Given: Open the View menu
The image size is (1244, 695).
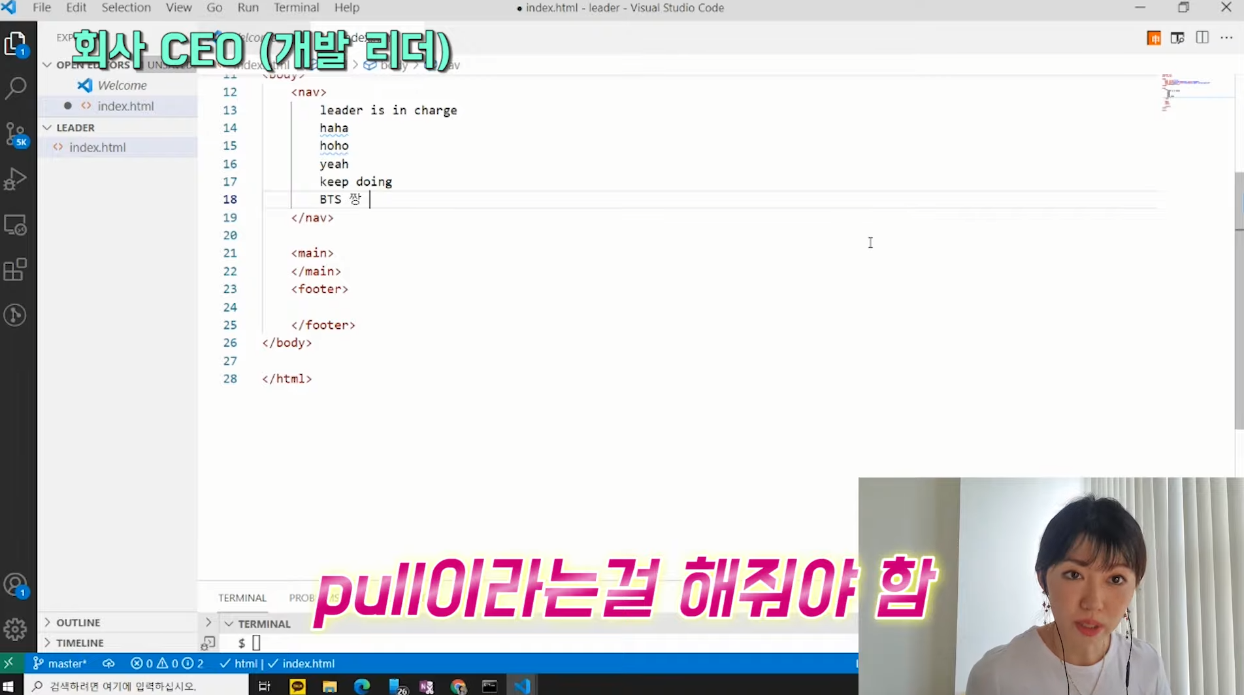Looking at the screenshot, I should click(x=178, y=8).
